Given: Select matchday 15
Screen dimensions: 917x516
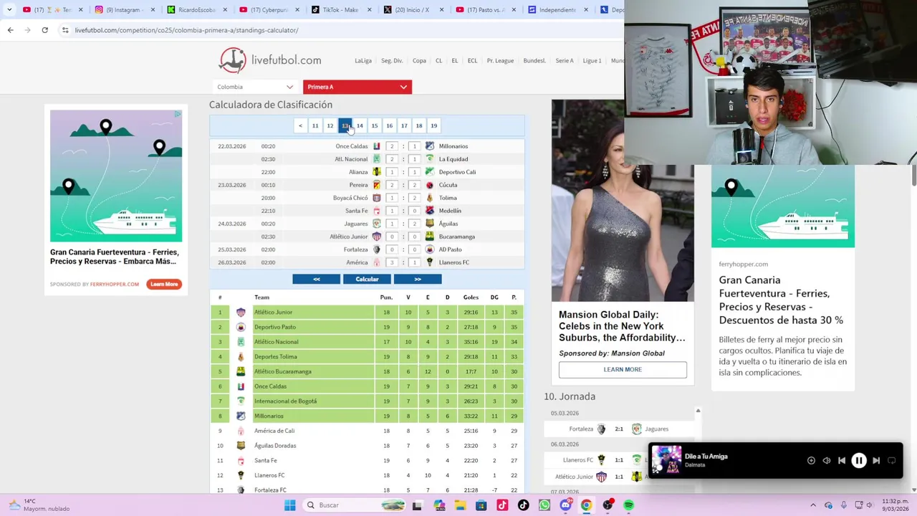Looking at the screenshot, I should (375, 125).
